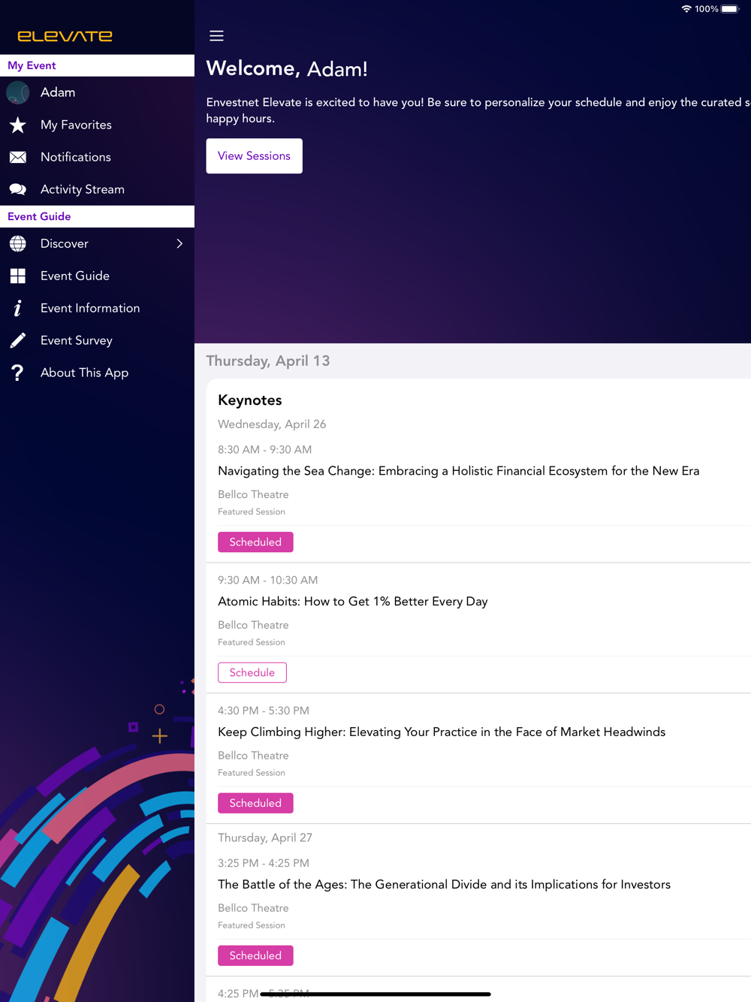Screen dimensions: 751x1002
Task: Tap the 8:30 AM - 9:30 AM time
Action: click(264, 450)
